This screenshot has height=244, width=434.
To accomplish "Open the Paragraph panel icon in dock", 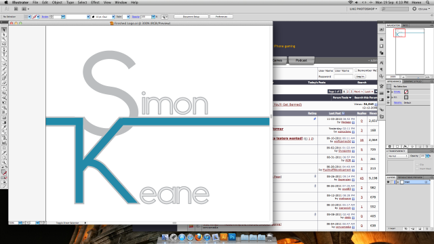I will (381, 69).
